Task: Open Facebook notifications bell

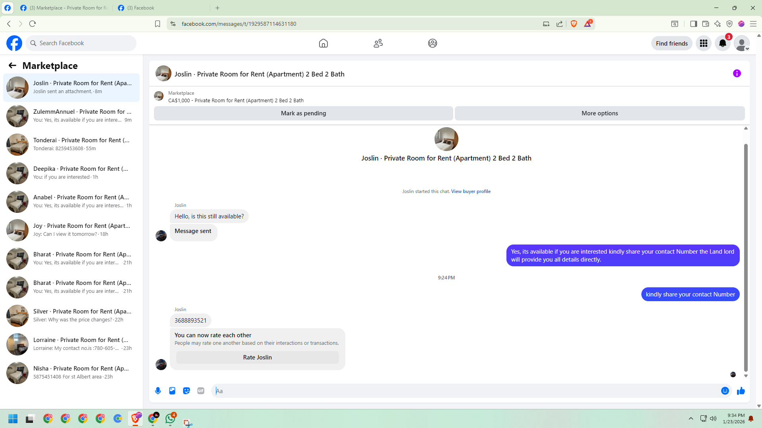Action: 722,43
